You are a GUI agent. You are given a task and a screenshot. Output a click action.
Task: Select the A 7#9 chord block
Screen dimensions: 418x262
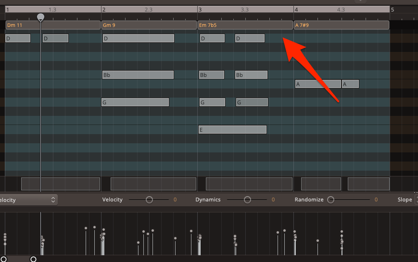point(341,25)
